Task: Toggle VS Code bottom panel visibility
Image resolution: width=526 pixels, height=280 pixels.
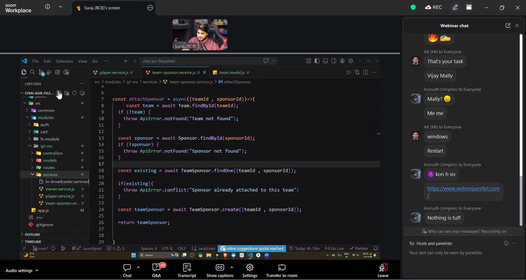Action: 326,61
